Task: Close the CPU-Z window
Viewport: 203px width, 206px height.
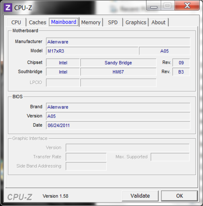Action: (187, 5)
